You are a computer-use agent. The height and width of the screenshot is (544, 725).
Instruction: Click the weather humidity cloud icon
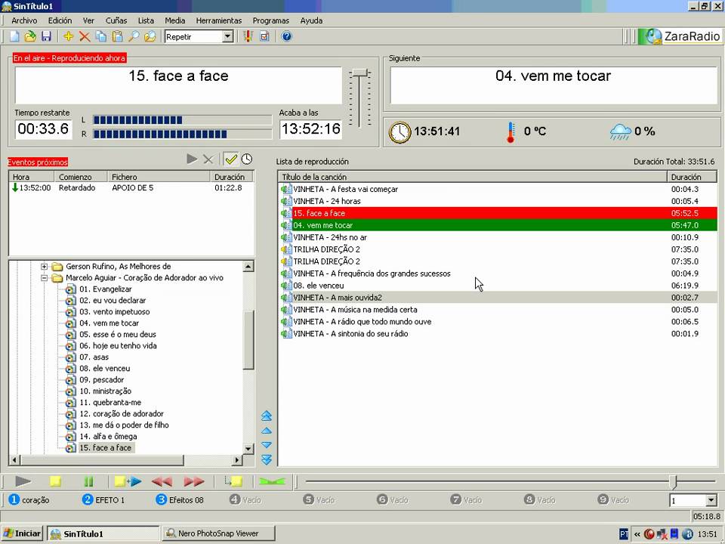click(621, 131)
